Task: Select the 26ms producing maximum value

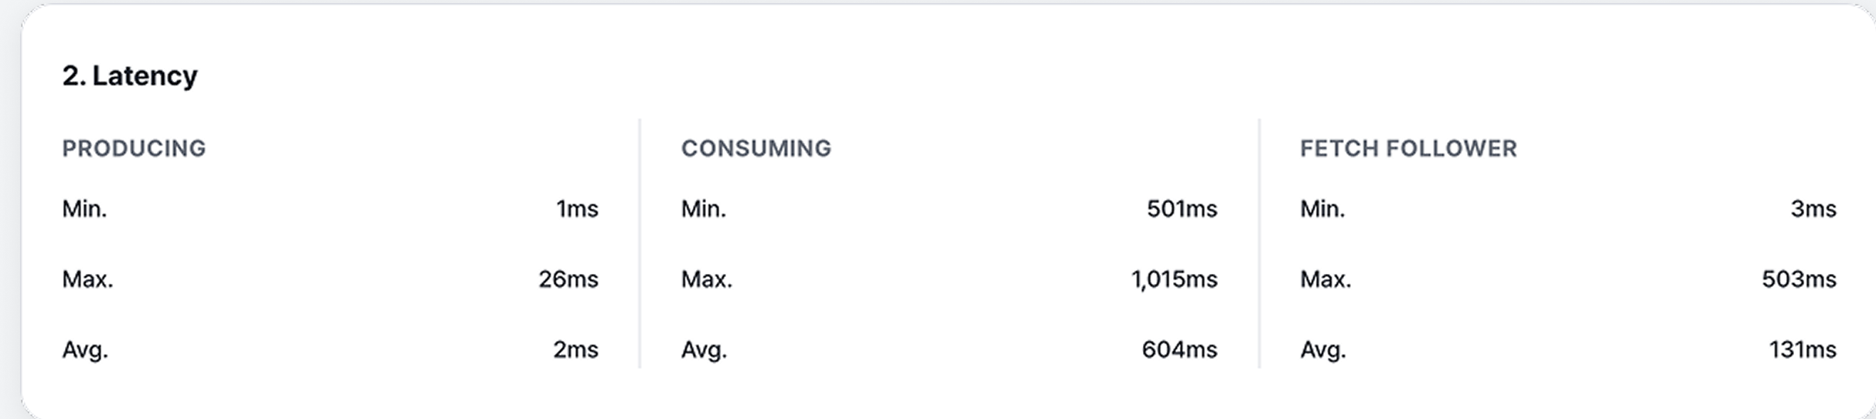Action: 568,279
